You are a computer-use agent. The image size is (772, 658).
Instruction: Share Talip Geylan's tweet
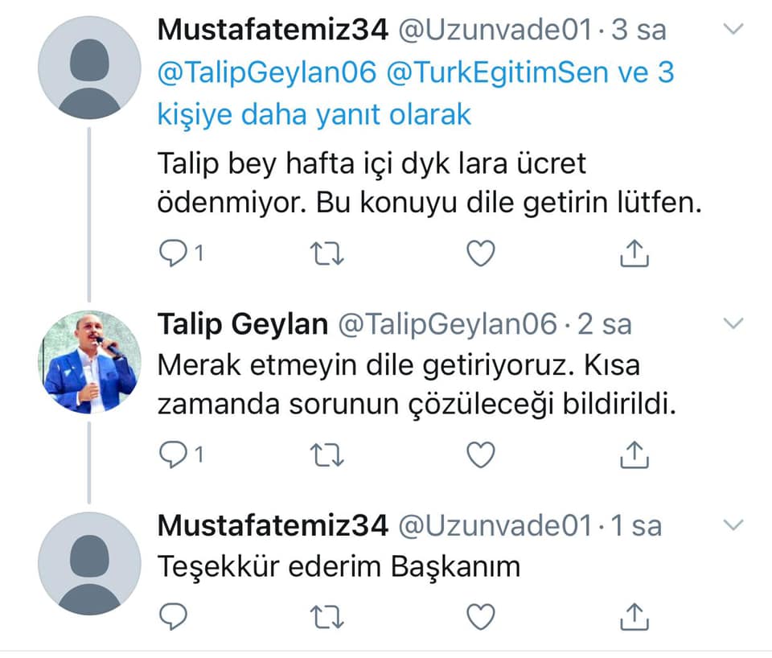pyautogui.click(x=634, y=456)
